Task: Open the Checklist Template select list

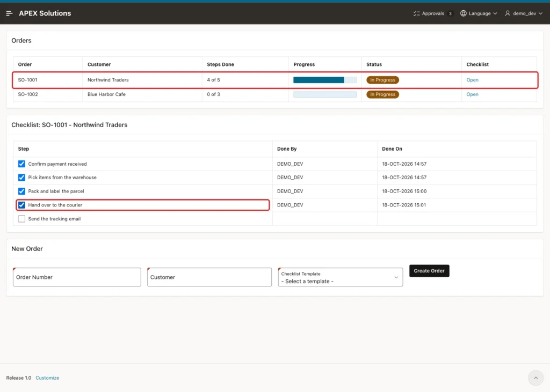Action: pyautogui.click(x=340, y=277)
